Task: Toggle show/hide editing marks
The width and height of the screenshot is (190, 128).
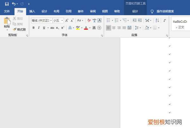Action: (x=165, y=20)
